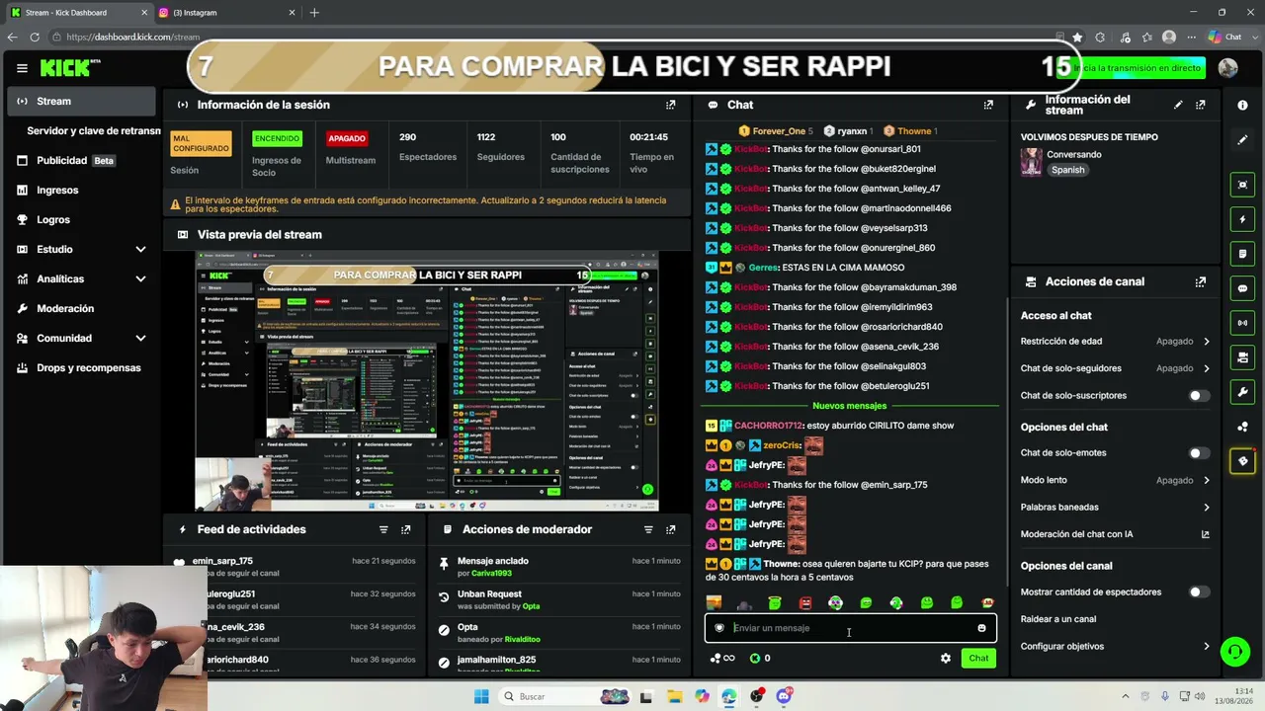
Task: Open Restricción de edad options
Action: 1116,342
